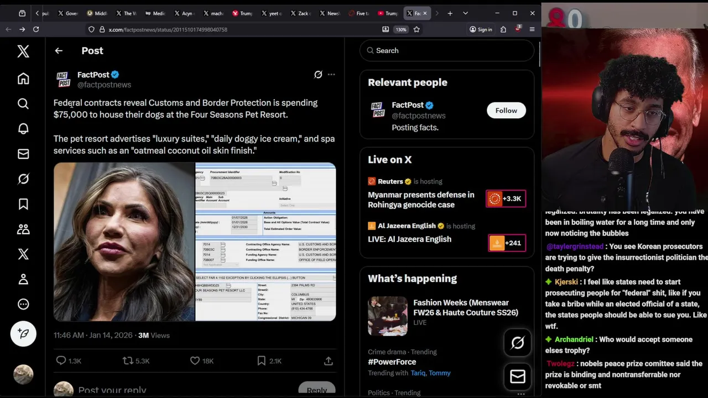Like the post showing 18K
The height and width of the screenshot is (398, 708).
[201, 360]
